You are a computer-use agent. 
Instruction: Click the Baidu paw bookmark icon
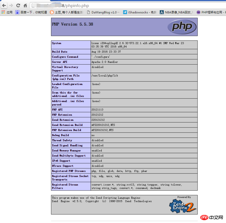(x=17, y=12)
